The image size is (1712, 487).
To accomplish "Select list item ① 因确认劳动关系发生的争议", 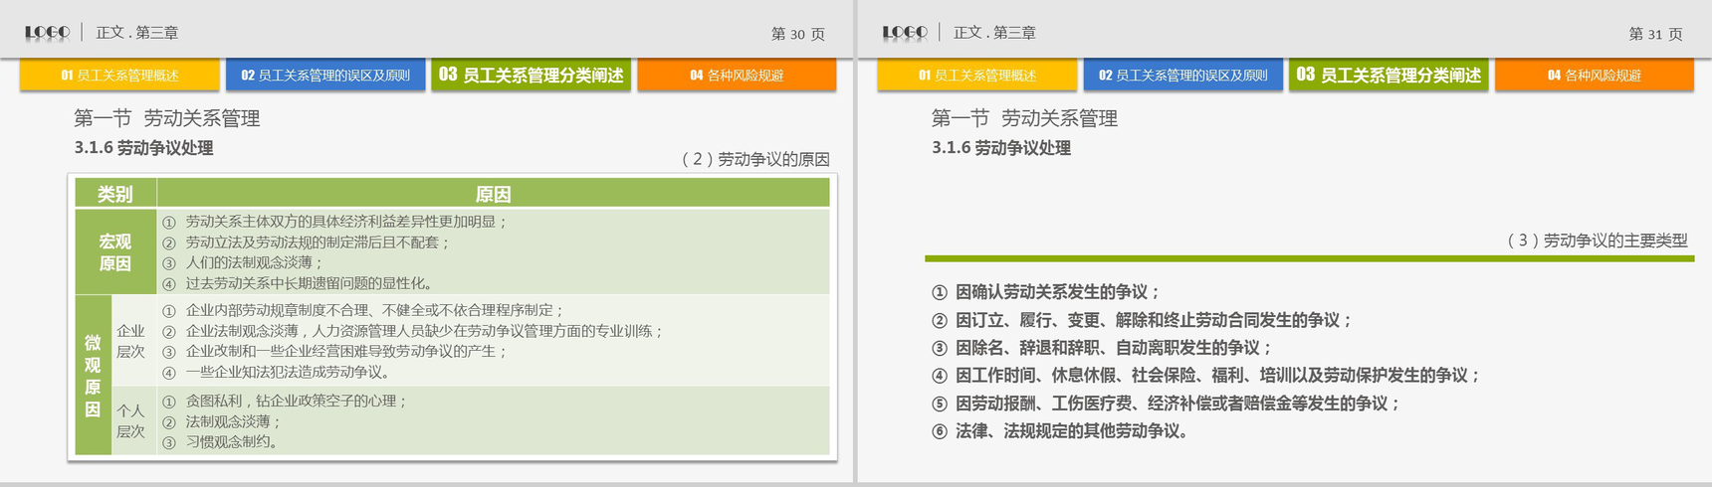I will click(1045, 292).
